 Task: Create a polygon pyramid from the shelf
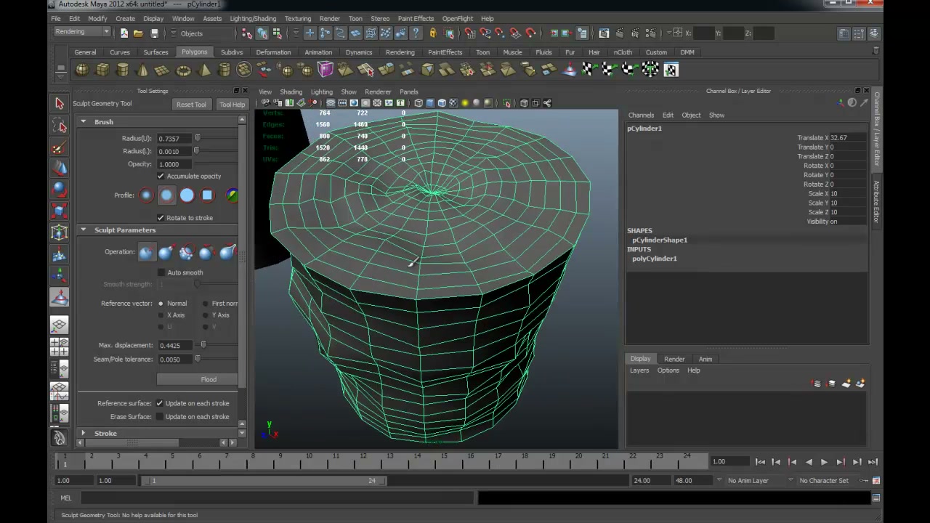point(204,70)
